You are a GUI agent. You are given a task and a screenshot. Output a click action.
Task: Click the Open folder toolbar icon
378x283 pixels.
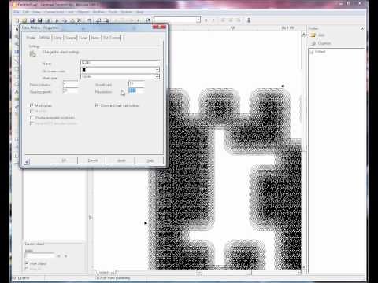24,20
